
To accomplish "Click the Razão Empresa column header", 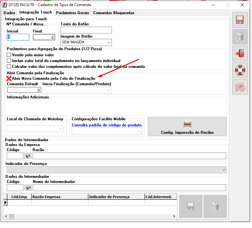I will pos(60,197).
